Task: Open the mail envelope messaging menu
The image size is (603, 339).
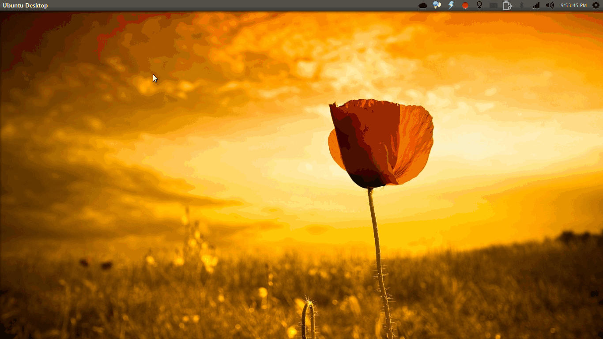Action: coord(494,5)
